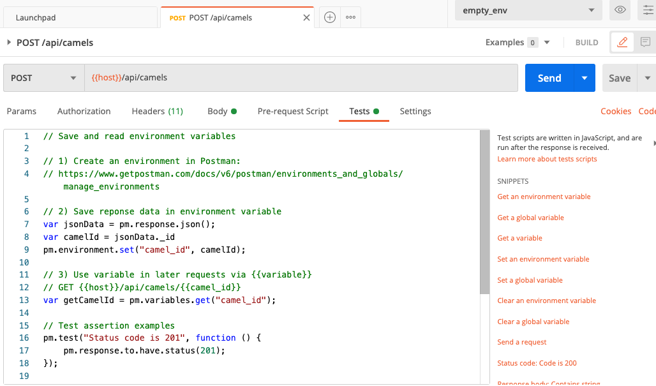Open the empty_env environment selector

[x=528, y=10]
